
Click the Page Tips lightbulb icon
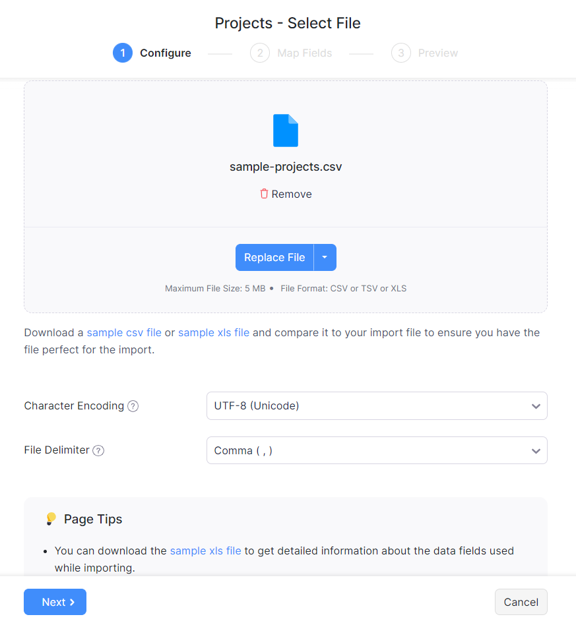[51, 519]
